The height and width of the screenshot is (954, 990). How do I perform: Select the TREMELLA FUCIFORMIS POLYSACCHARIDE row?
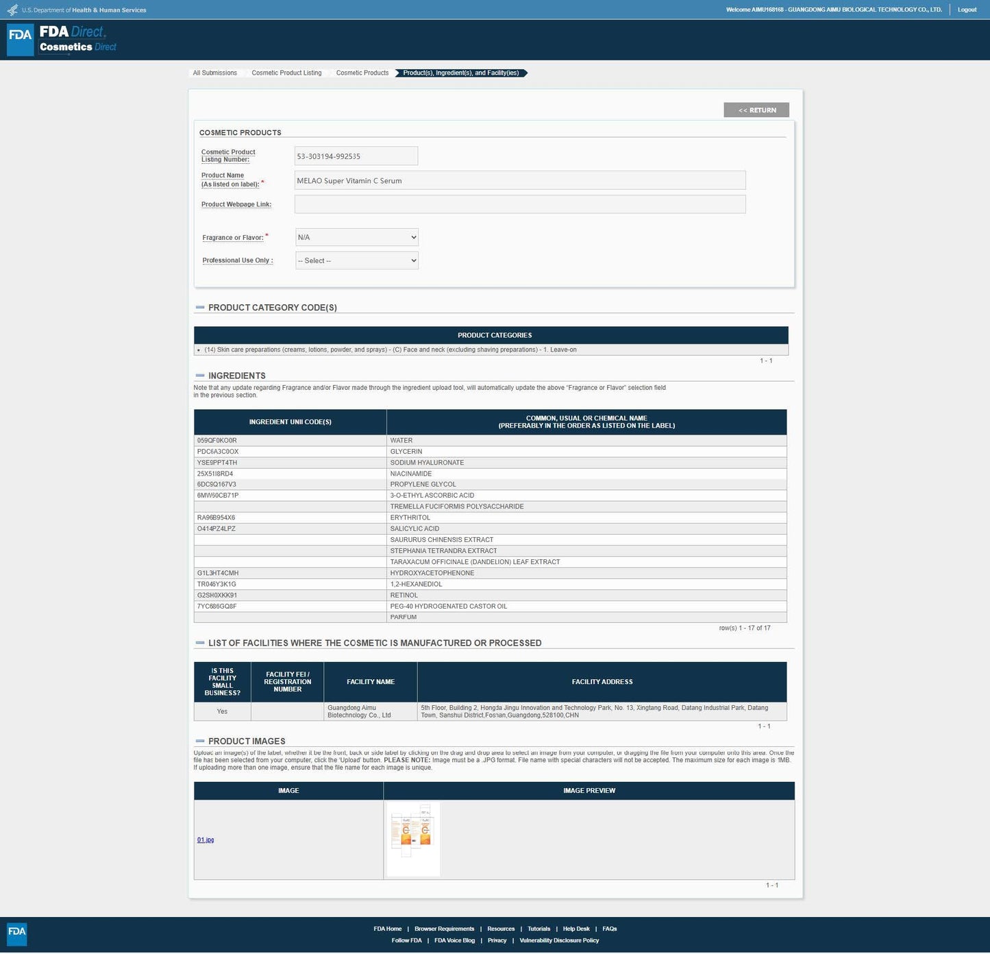tap(490, 506)
